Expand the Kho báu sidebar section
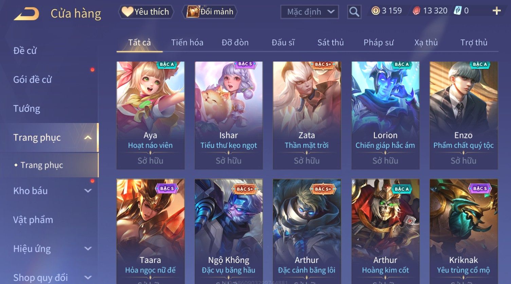This screenshot has width=511, height=284. pyautogui.click(x=88, y=191)
